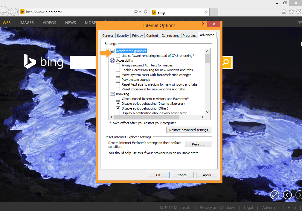The height and width of the screenshot is (211, 302).
Task: Click the Browsing category icon
Action: [x=112, y=94]
